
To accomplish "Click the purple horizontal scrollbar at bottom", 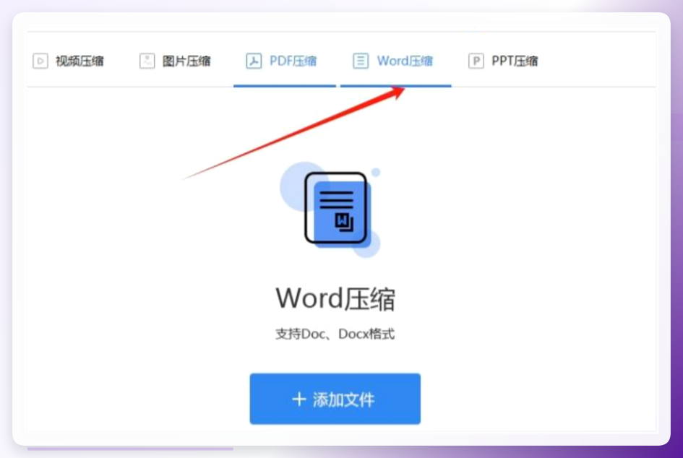I will pos(130,449).
